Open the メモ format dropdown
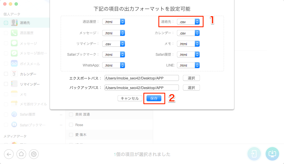284x164 pixels. [x=188, y=44]
